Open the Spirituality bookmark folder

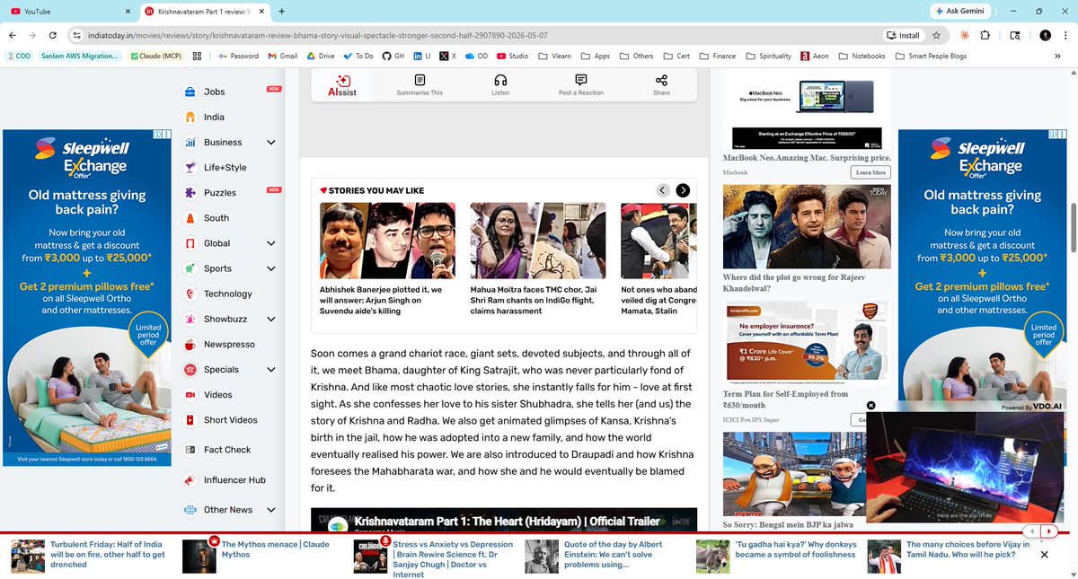769,56
